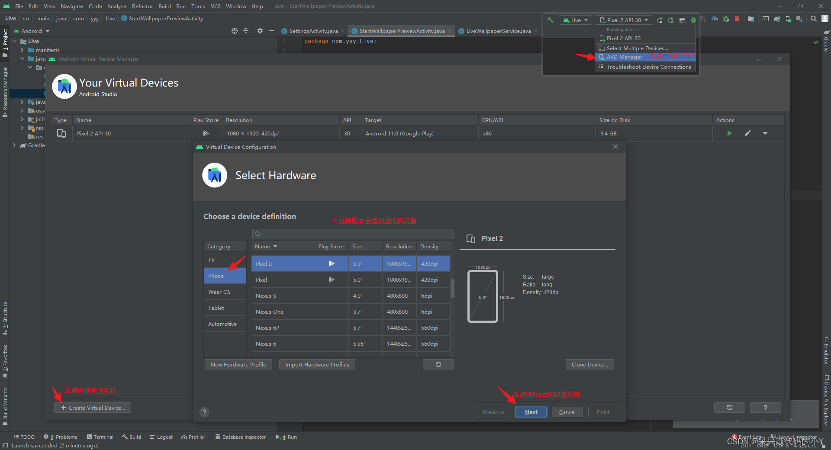The height and width of the screenshot is (450, 831).
Task: Click refresh icon below device definition list
Action: (x=438, y=364)
